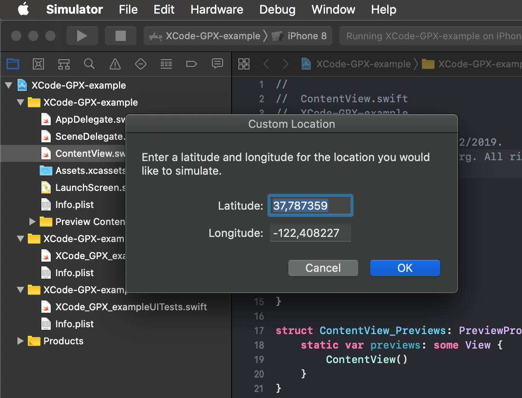522x398 pixels.
Task: Show the Issue navigator warning triangle
Action: [x=115, y=64]
